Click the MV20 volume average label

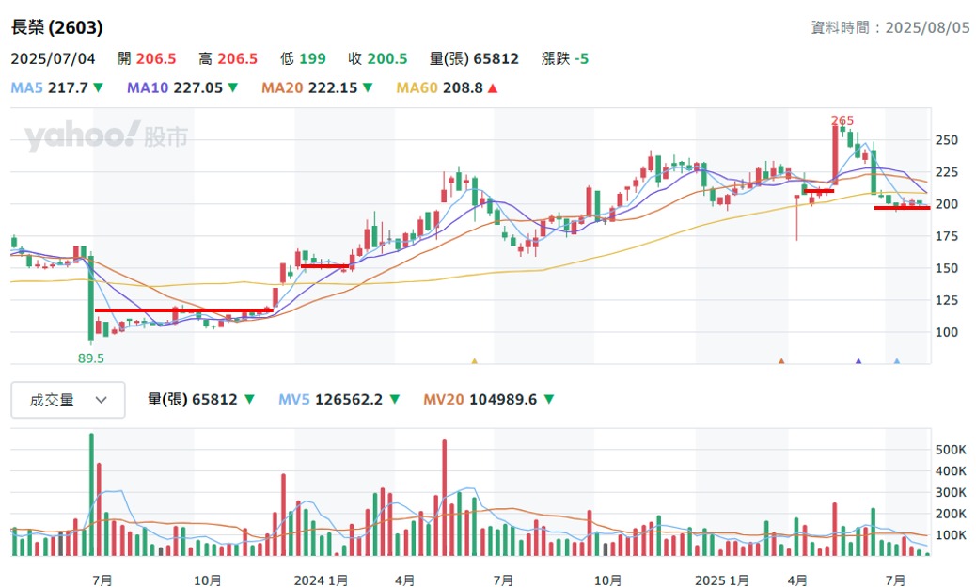coord(443,399)
